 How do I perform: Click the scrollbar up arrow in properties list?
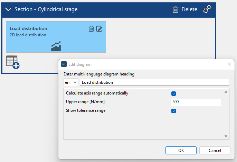click(x=226, y=92)
